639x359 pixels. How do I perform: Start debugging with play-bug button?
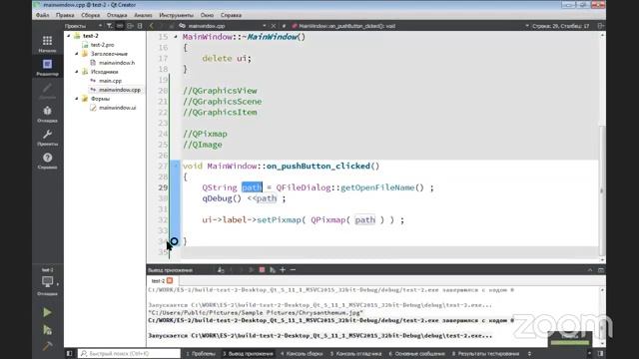point(47,330)
